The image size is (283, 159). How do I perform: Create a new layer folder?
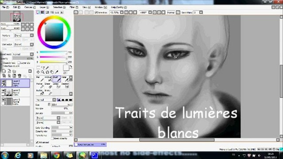[14, 71]
